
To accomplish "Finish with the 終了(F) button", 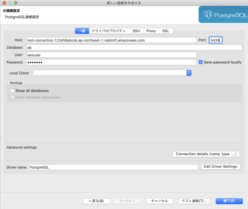I will [x=229, y=201].
